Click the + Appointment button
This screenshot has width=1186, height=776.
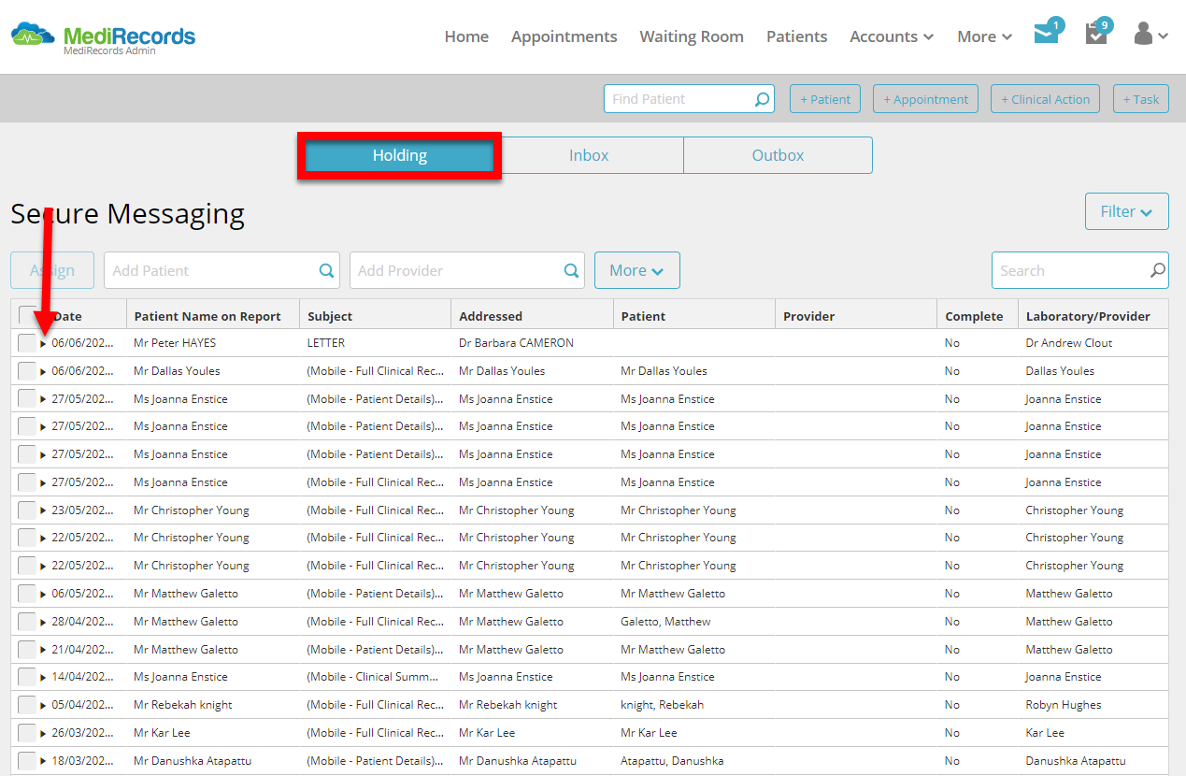(x=925, y=99)
